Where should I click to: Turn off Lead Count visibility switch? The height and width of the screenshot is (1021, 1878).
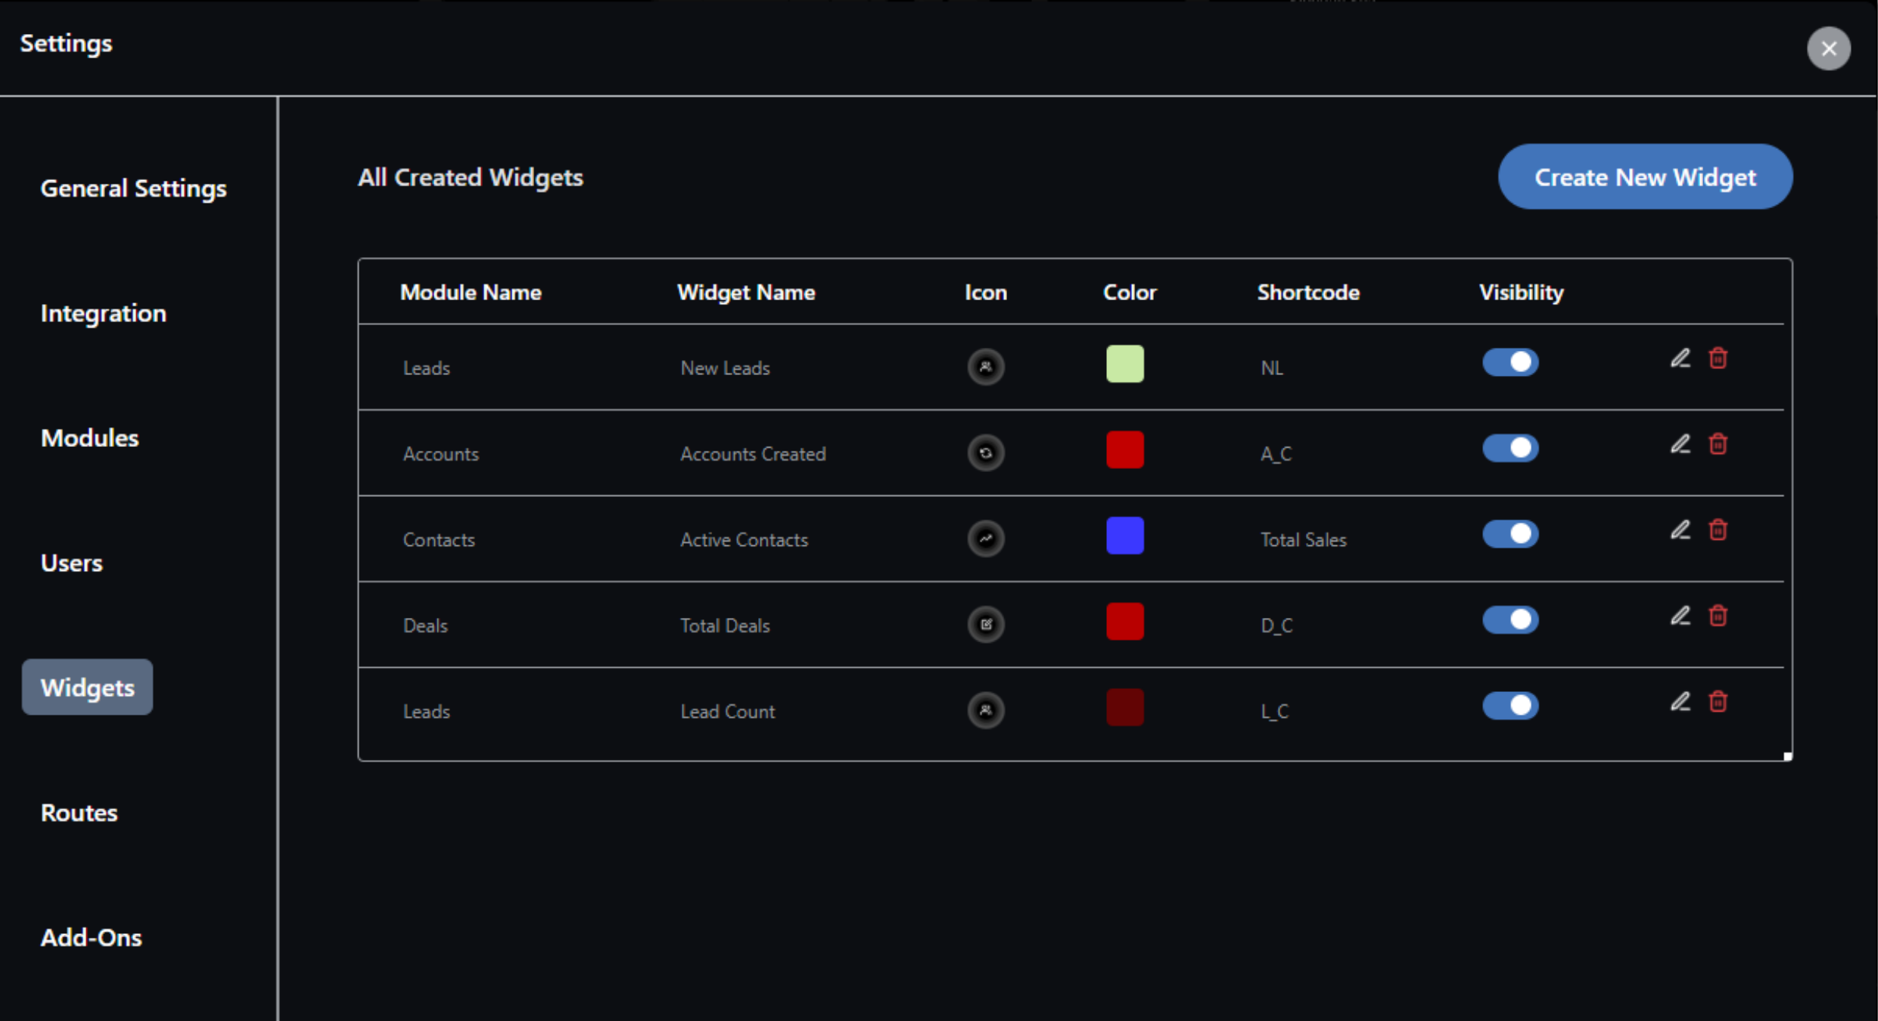1510,706
